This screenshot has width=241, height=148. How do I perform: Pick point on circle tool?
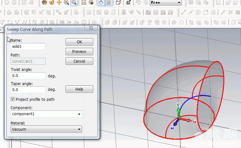pyautogui.click(x=206, y=12)
